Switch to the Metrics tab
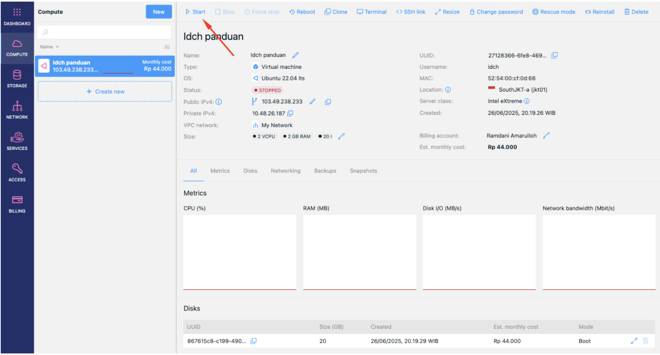660x355 pixels. 220,171
